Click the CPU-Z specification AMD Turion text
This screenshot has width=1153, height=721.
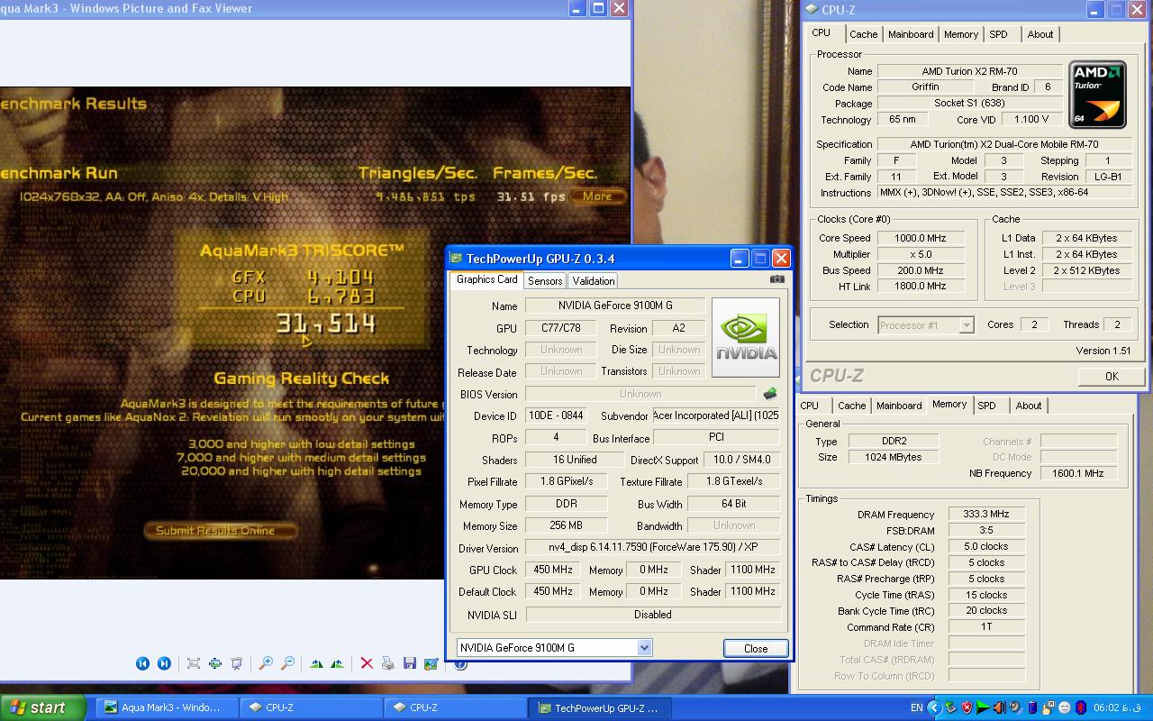[1003, 144]
